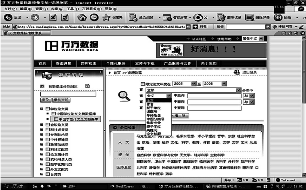Go to browser Home icon
Screen dimensions: 306x190
82,17
